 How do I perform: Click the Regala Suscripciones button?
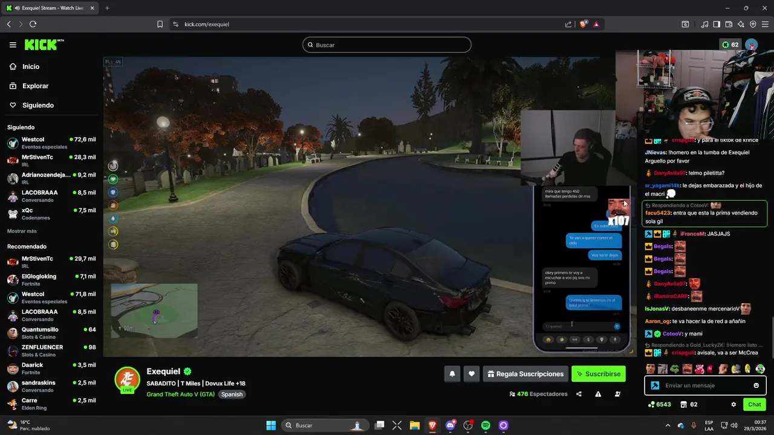[x=525, y=374]
